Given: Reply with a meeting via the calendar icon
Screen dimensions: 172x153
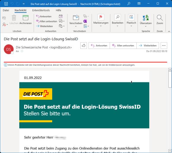Looking at the screenshot, I should pos(61,16).
